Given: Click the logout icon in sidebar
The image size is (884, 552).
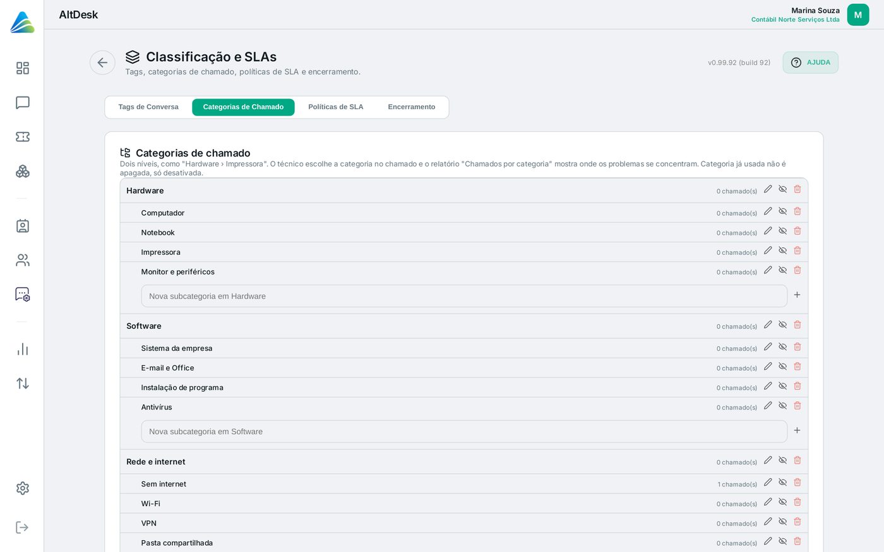Looking at the screenshot, I should point(23,527).
